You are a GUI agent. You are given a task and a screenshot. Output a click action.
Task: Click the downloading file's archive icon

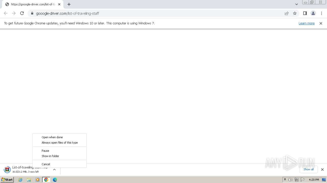click(x=7, y=170)
